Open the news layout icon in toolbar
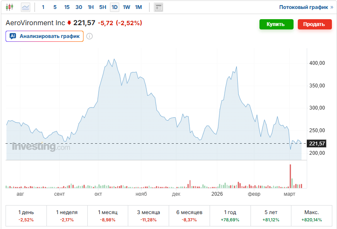The image size is (337, 229). 158,7
